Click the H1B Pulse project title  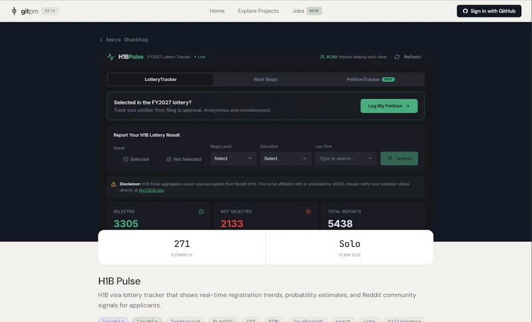[120, 281]
